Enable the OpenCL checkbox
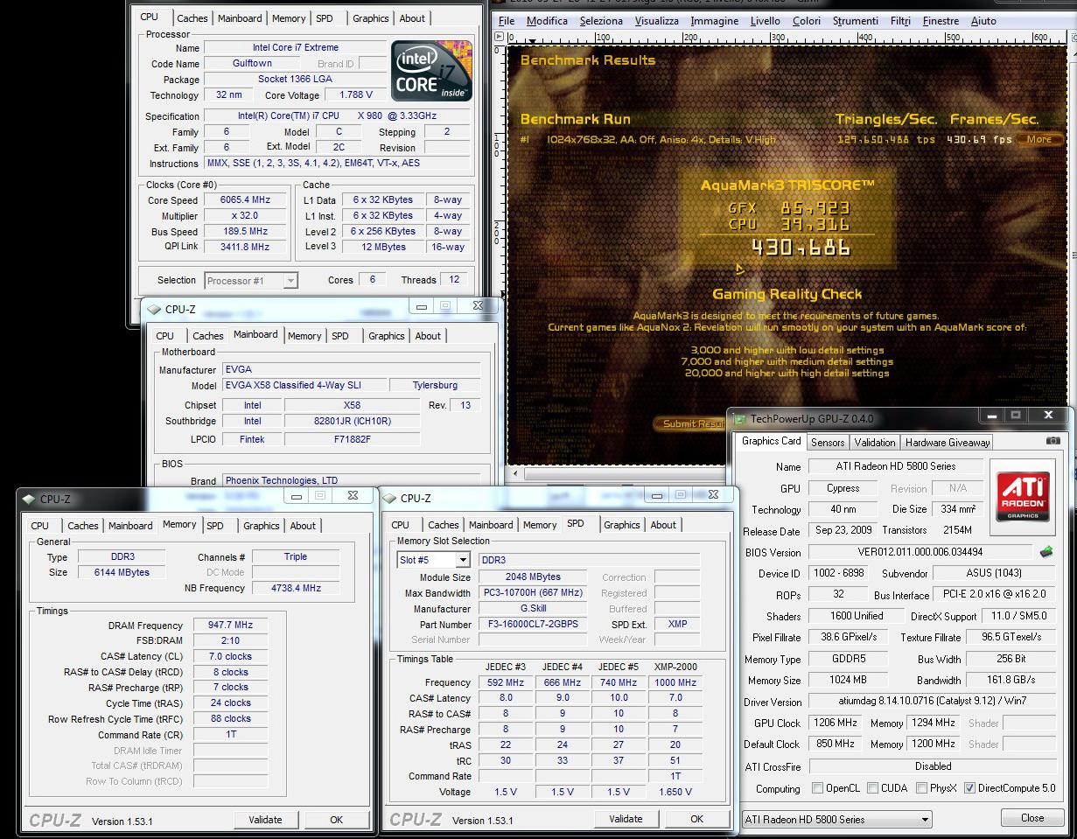Image resolution: width=1077 pixels, height=839 pixels. pos(817,788)
